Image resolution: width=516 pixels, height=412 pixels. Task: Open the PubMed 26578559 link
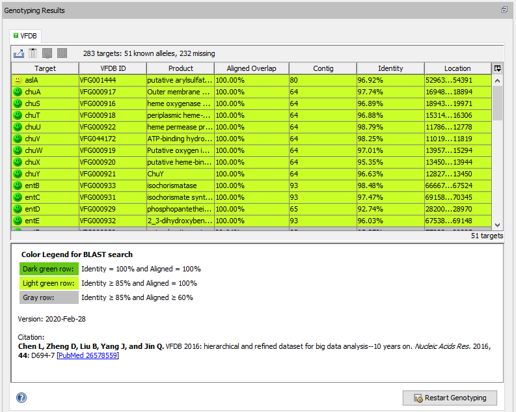[88, 355]
